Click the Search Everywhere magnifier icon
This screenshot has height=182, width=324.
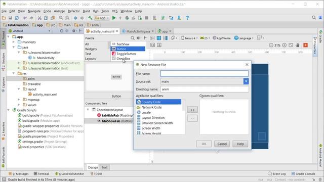tap(314, 18)
